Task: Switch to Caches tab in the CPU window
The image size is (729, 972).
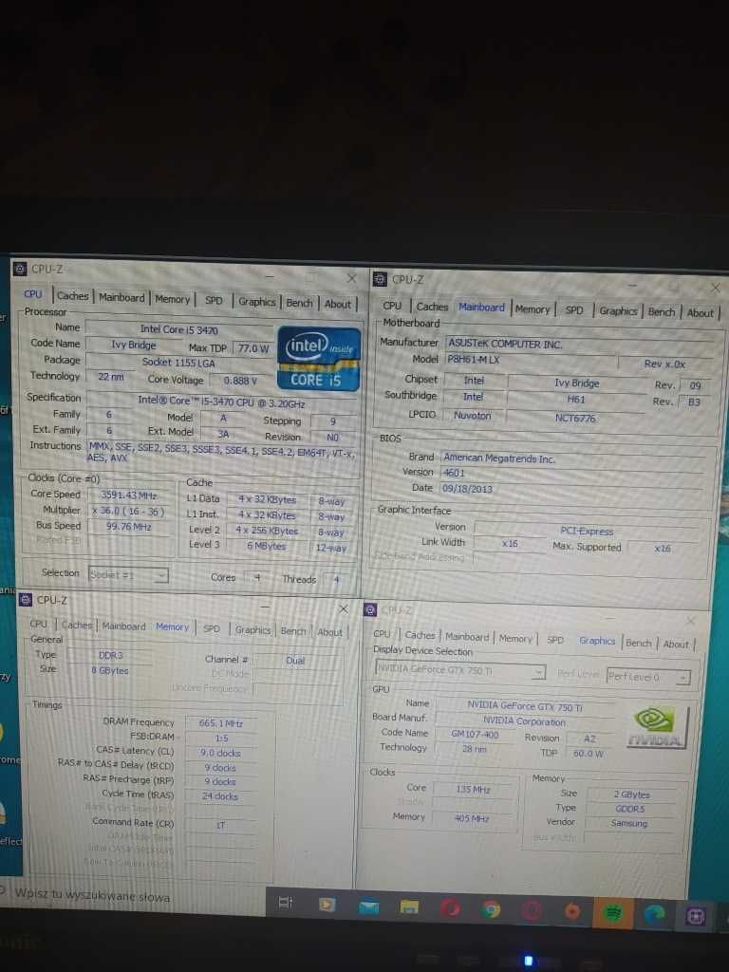Action: tap(72, 296)
